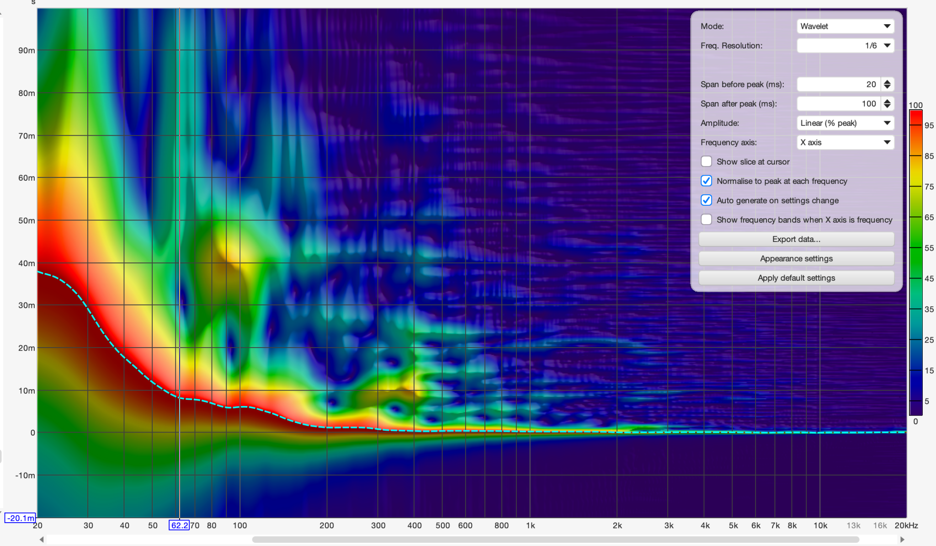Screen dimensions: 936x546
Task: Decrease the Span before peak value with the down arrow
Action: pyautogui.click(x=887, y=87)
